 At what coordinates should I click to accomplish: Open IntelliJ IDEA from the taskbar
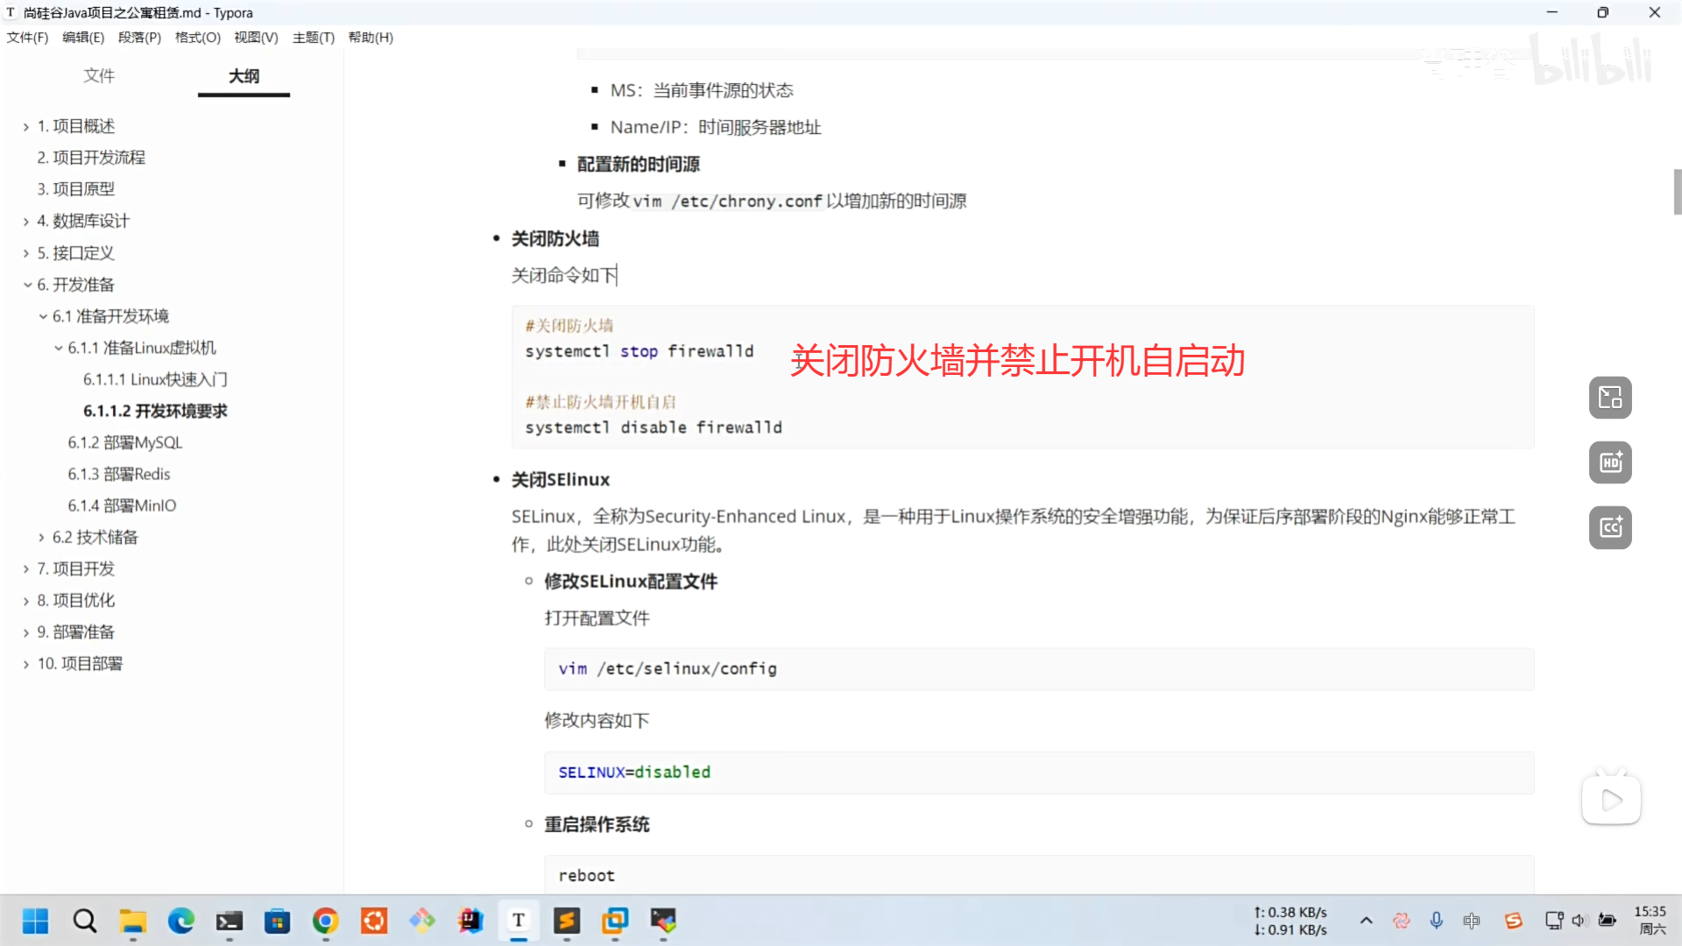[470, 921]
